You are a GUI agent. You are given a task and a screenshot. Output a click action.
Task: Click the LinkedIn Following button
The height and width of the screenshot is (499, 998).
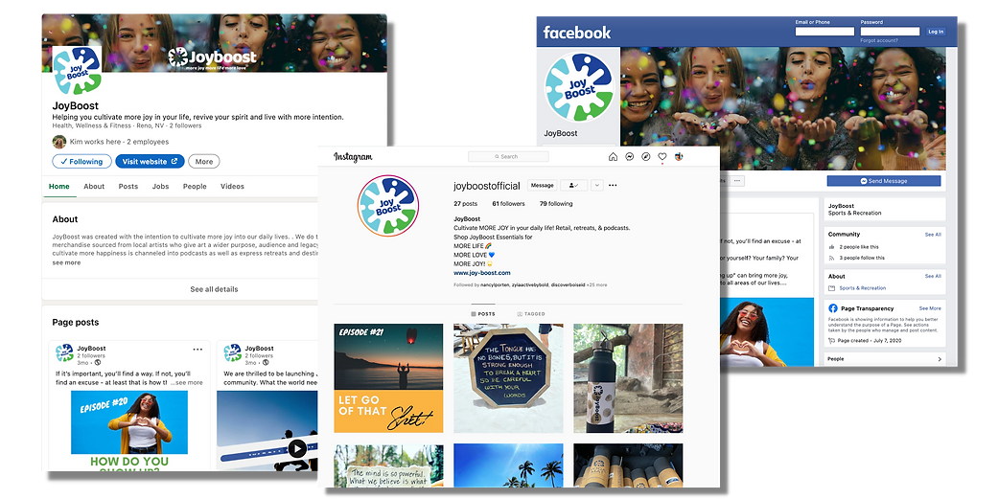pos(81,162)
